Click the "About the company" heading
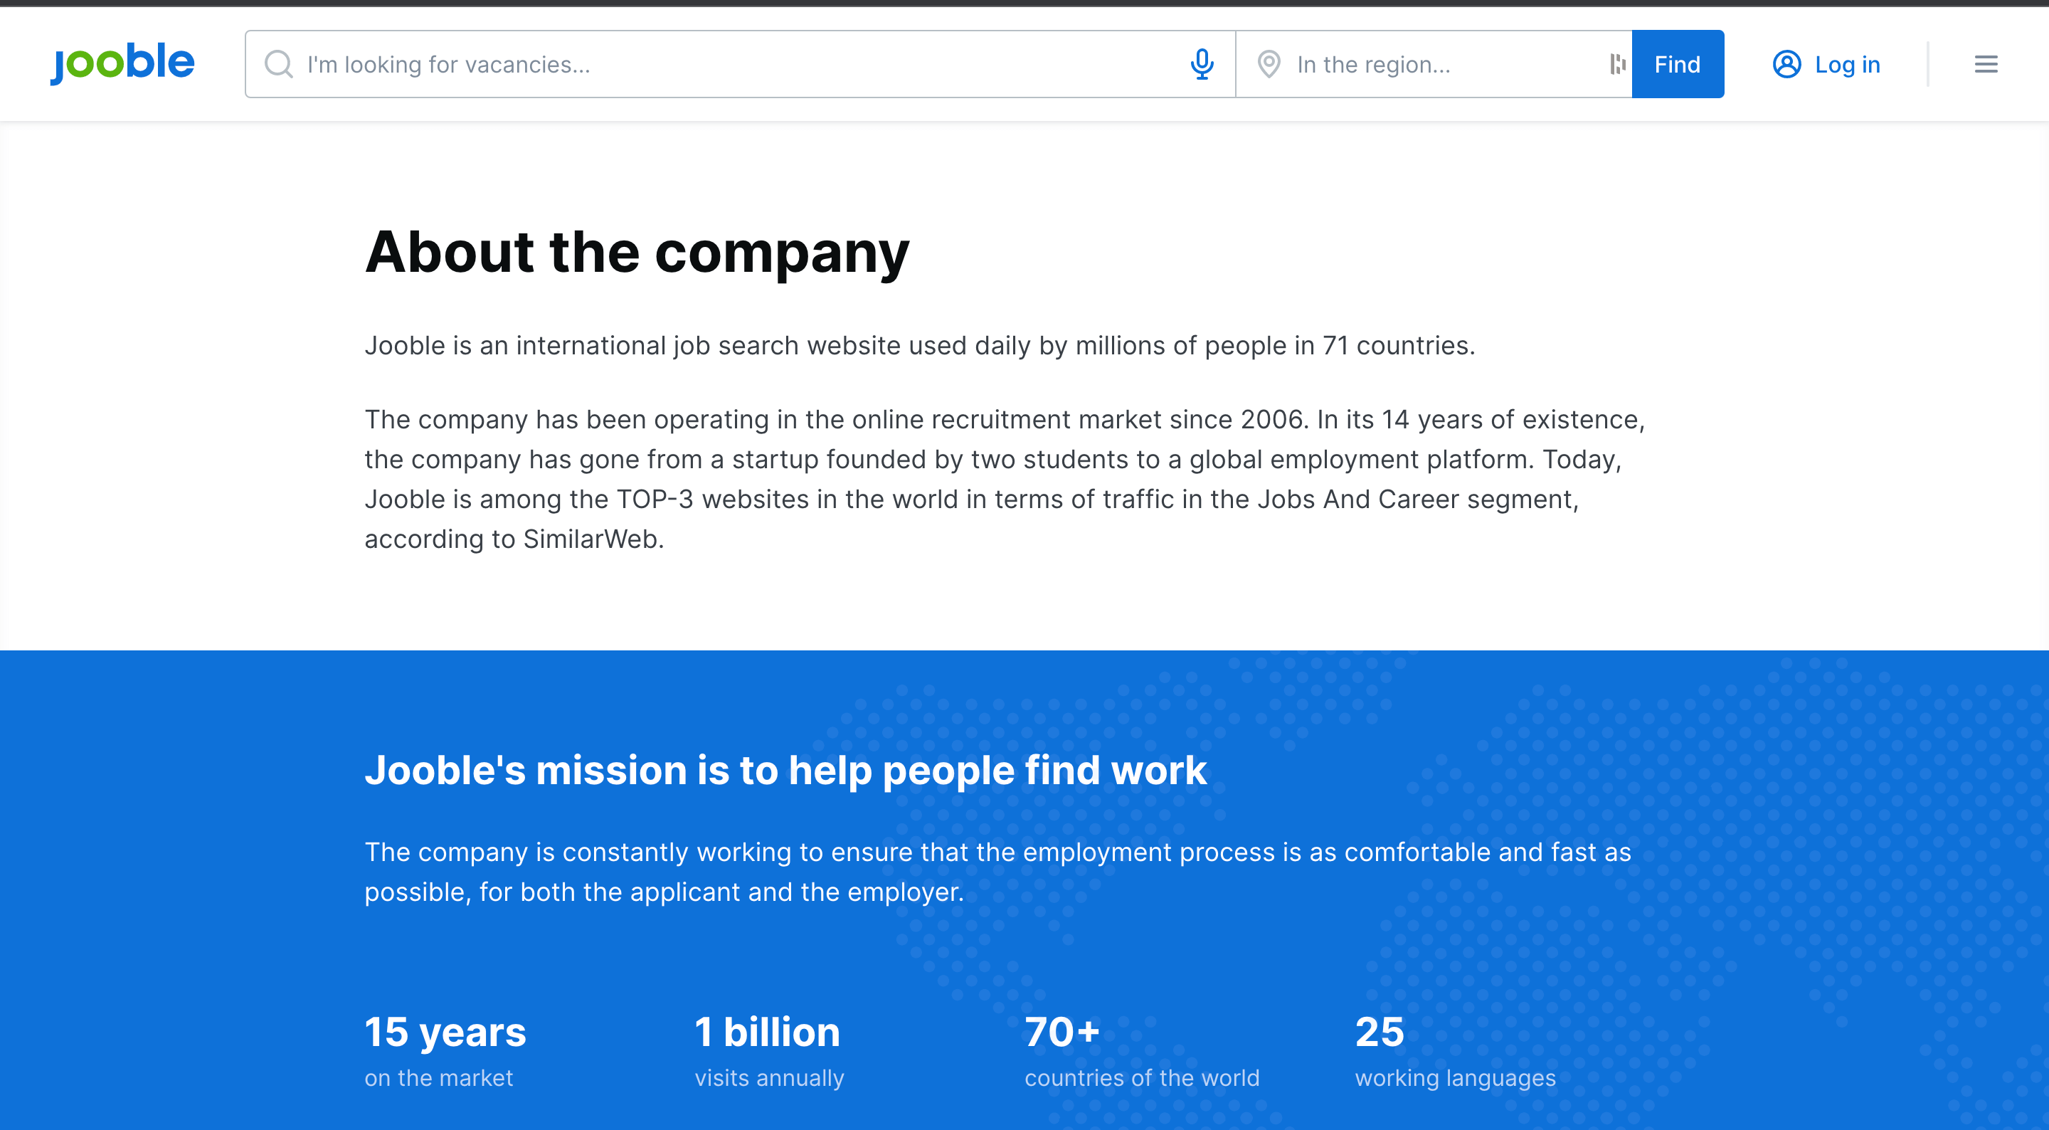The width and height of the screenshot is (2049, 1130). click(636, 253)
